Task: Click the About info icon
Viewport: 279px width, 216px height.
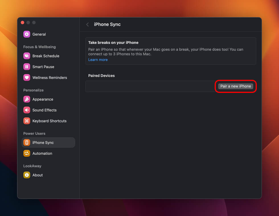Action: point(27,175)
